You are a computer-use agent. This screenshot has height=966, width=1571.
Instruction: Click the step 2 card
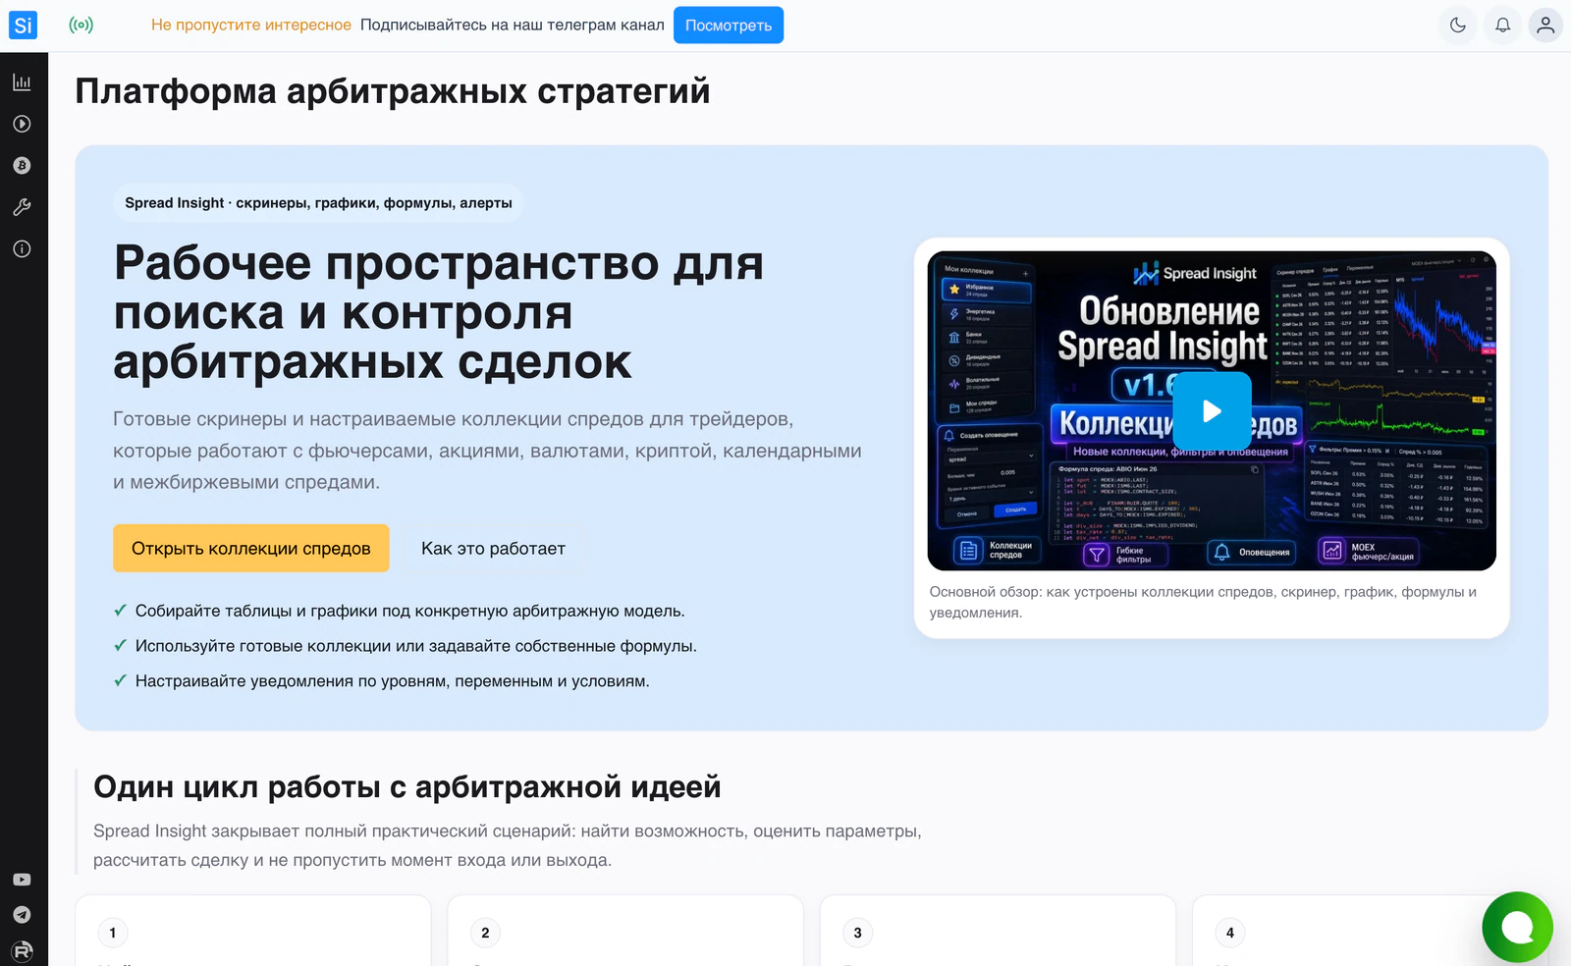625,930
